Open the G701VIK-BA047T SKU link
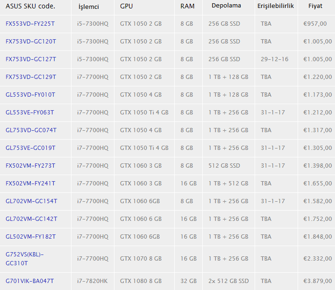 point(30,281)
